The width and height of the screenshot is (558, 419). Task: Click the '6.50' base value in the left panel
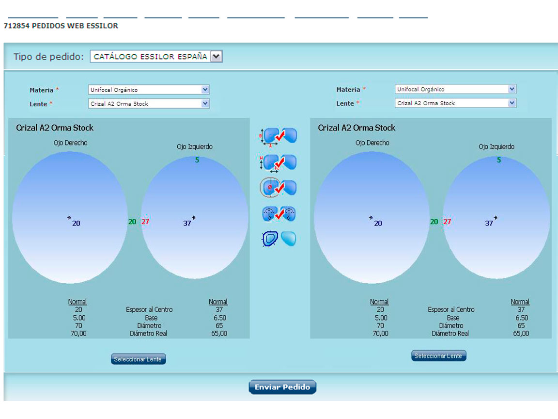219,318
